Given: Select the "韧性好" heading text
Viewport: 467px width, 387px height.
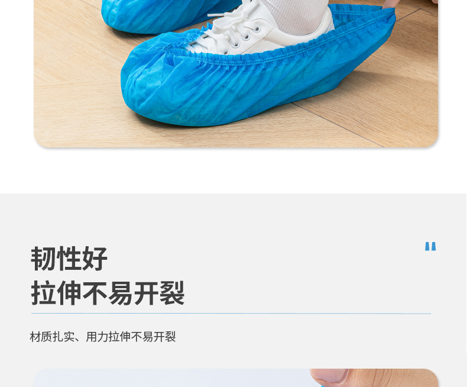Looking at the screenshot, I should (69, 259).
